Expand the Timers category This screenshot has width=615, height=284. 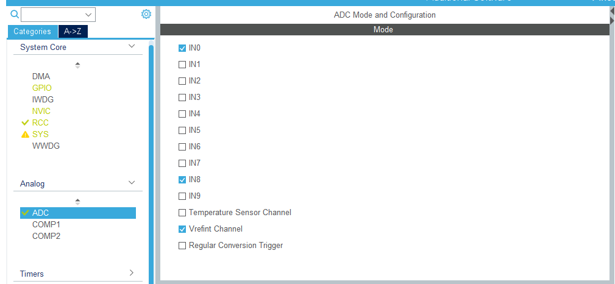(132, 274)
